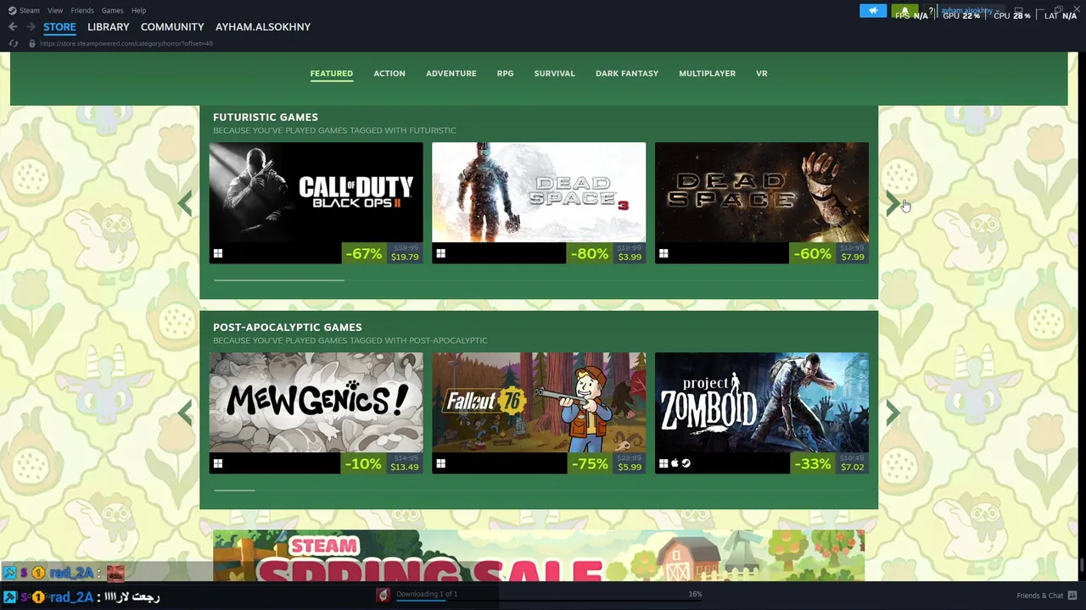Select the SURVIVAL category tab
This screenshot has height=610, width=1086.
point(555,74)
